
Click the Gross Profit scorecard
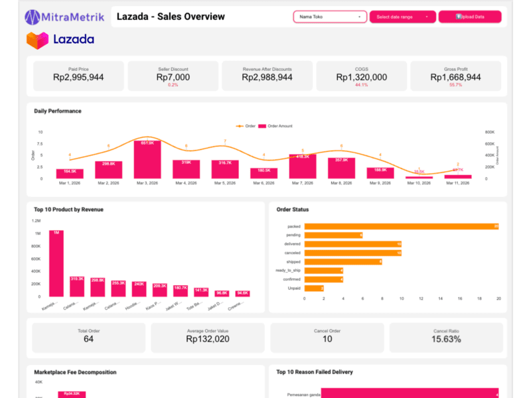pyautogui.click(x=455, y=76)
